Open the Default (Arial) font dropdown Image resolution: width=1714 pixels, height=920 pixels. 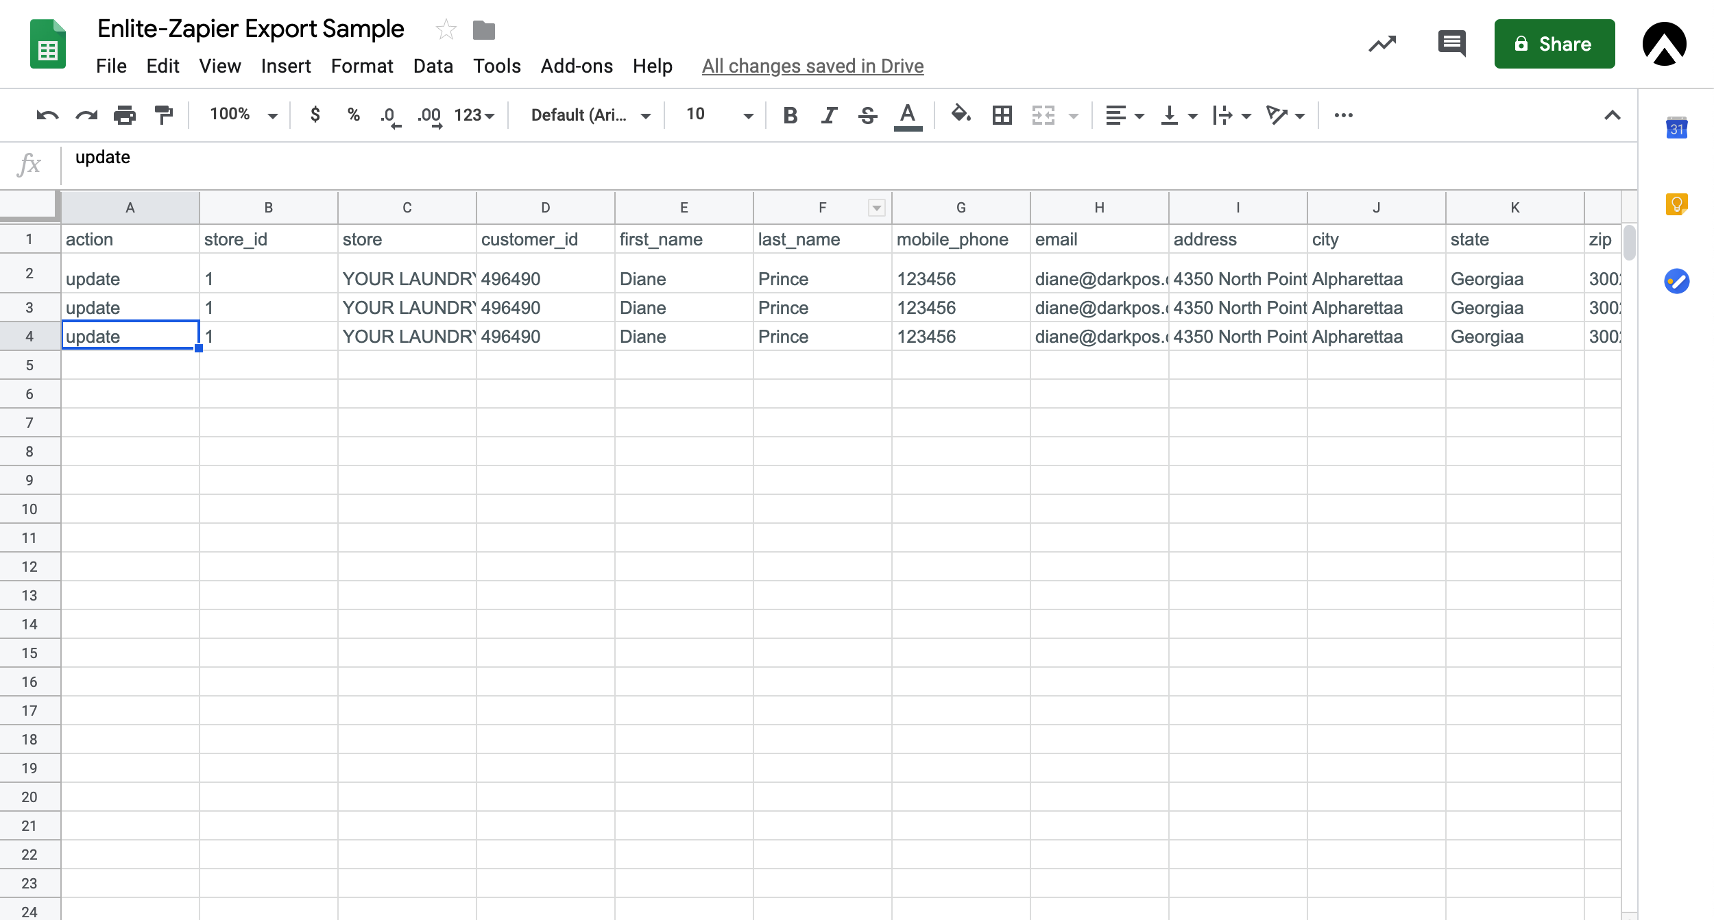click(x=590, y=115)
